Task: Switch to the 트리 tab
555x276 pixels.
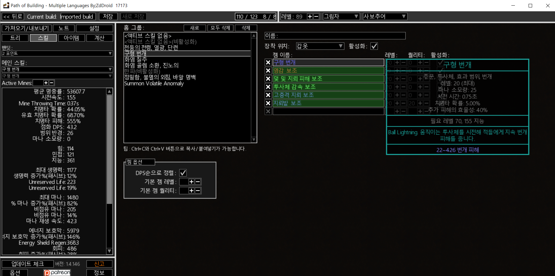Action: 15,38
